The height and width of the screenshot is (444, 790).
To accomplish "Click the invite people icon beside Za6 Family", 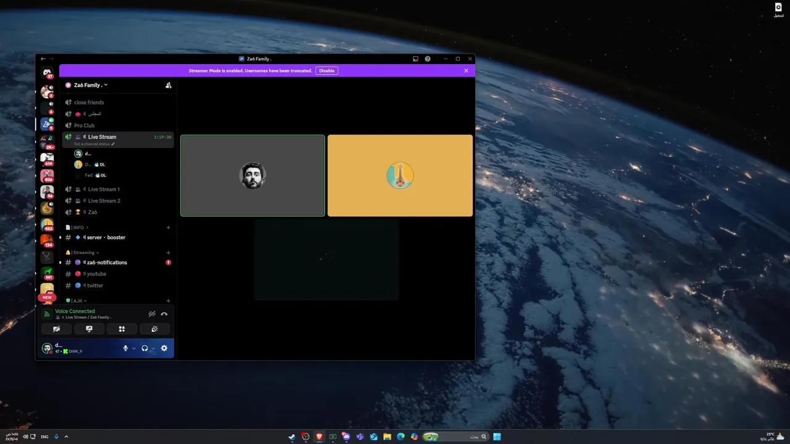I will [168, 85].
